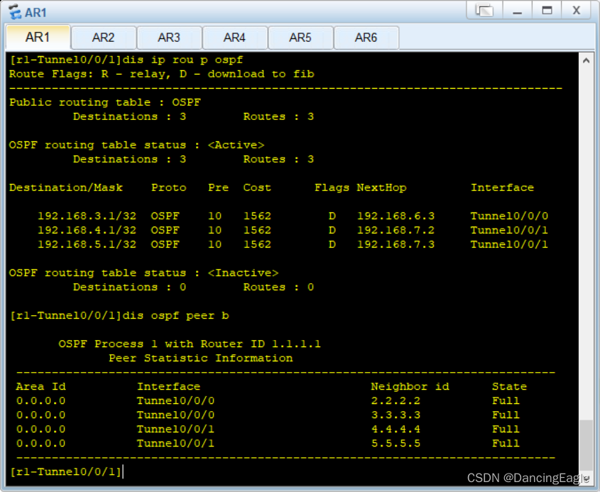This screenshot has height=492, width=600.
Task: Click neighbor id 3.3.3.3
Action: (x=396, y=415)
